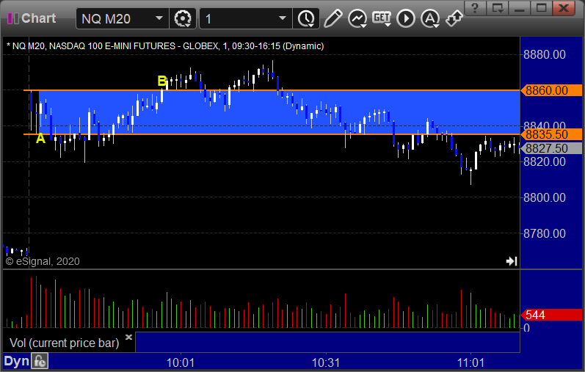
Task: Open the symbol settings gear icon
Action: pyautogui.click(x=183, y=18)
